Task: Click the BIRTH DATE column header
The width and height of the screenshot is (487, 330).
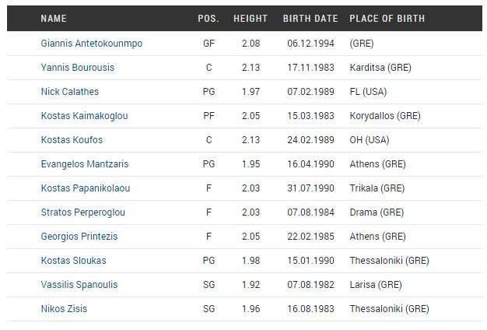Action: [x=310, y=19]
